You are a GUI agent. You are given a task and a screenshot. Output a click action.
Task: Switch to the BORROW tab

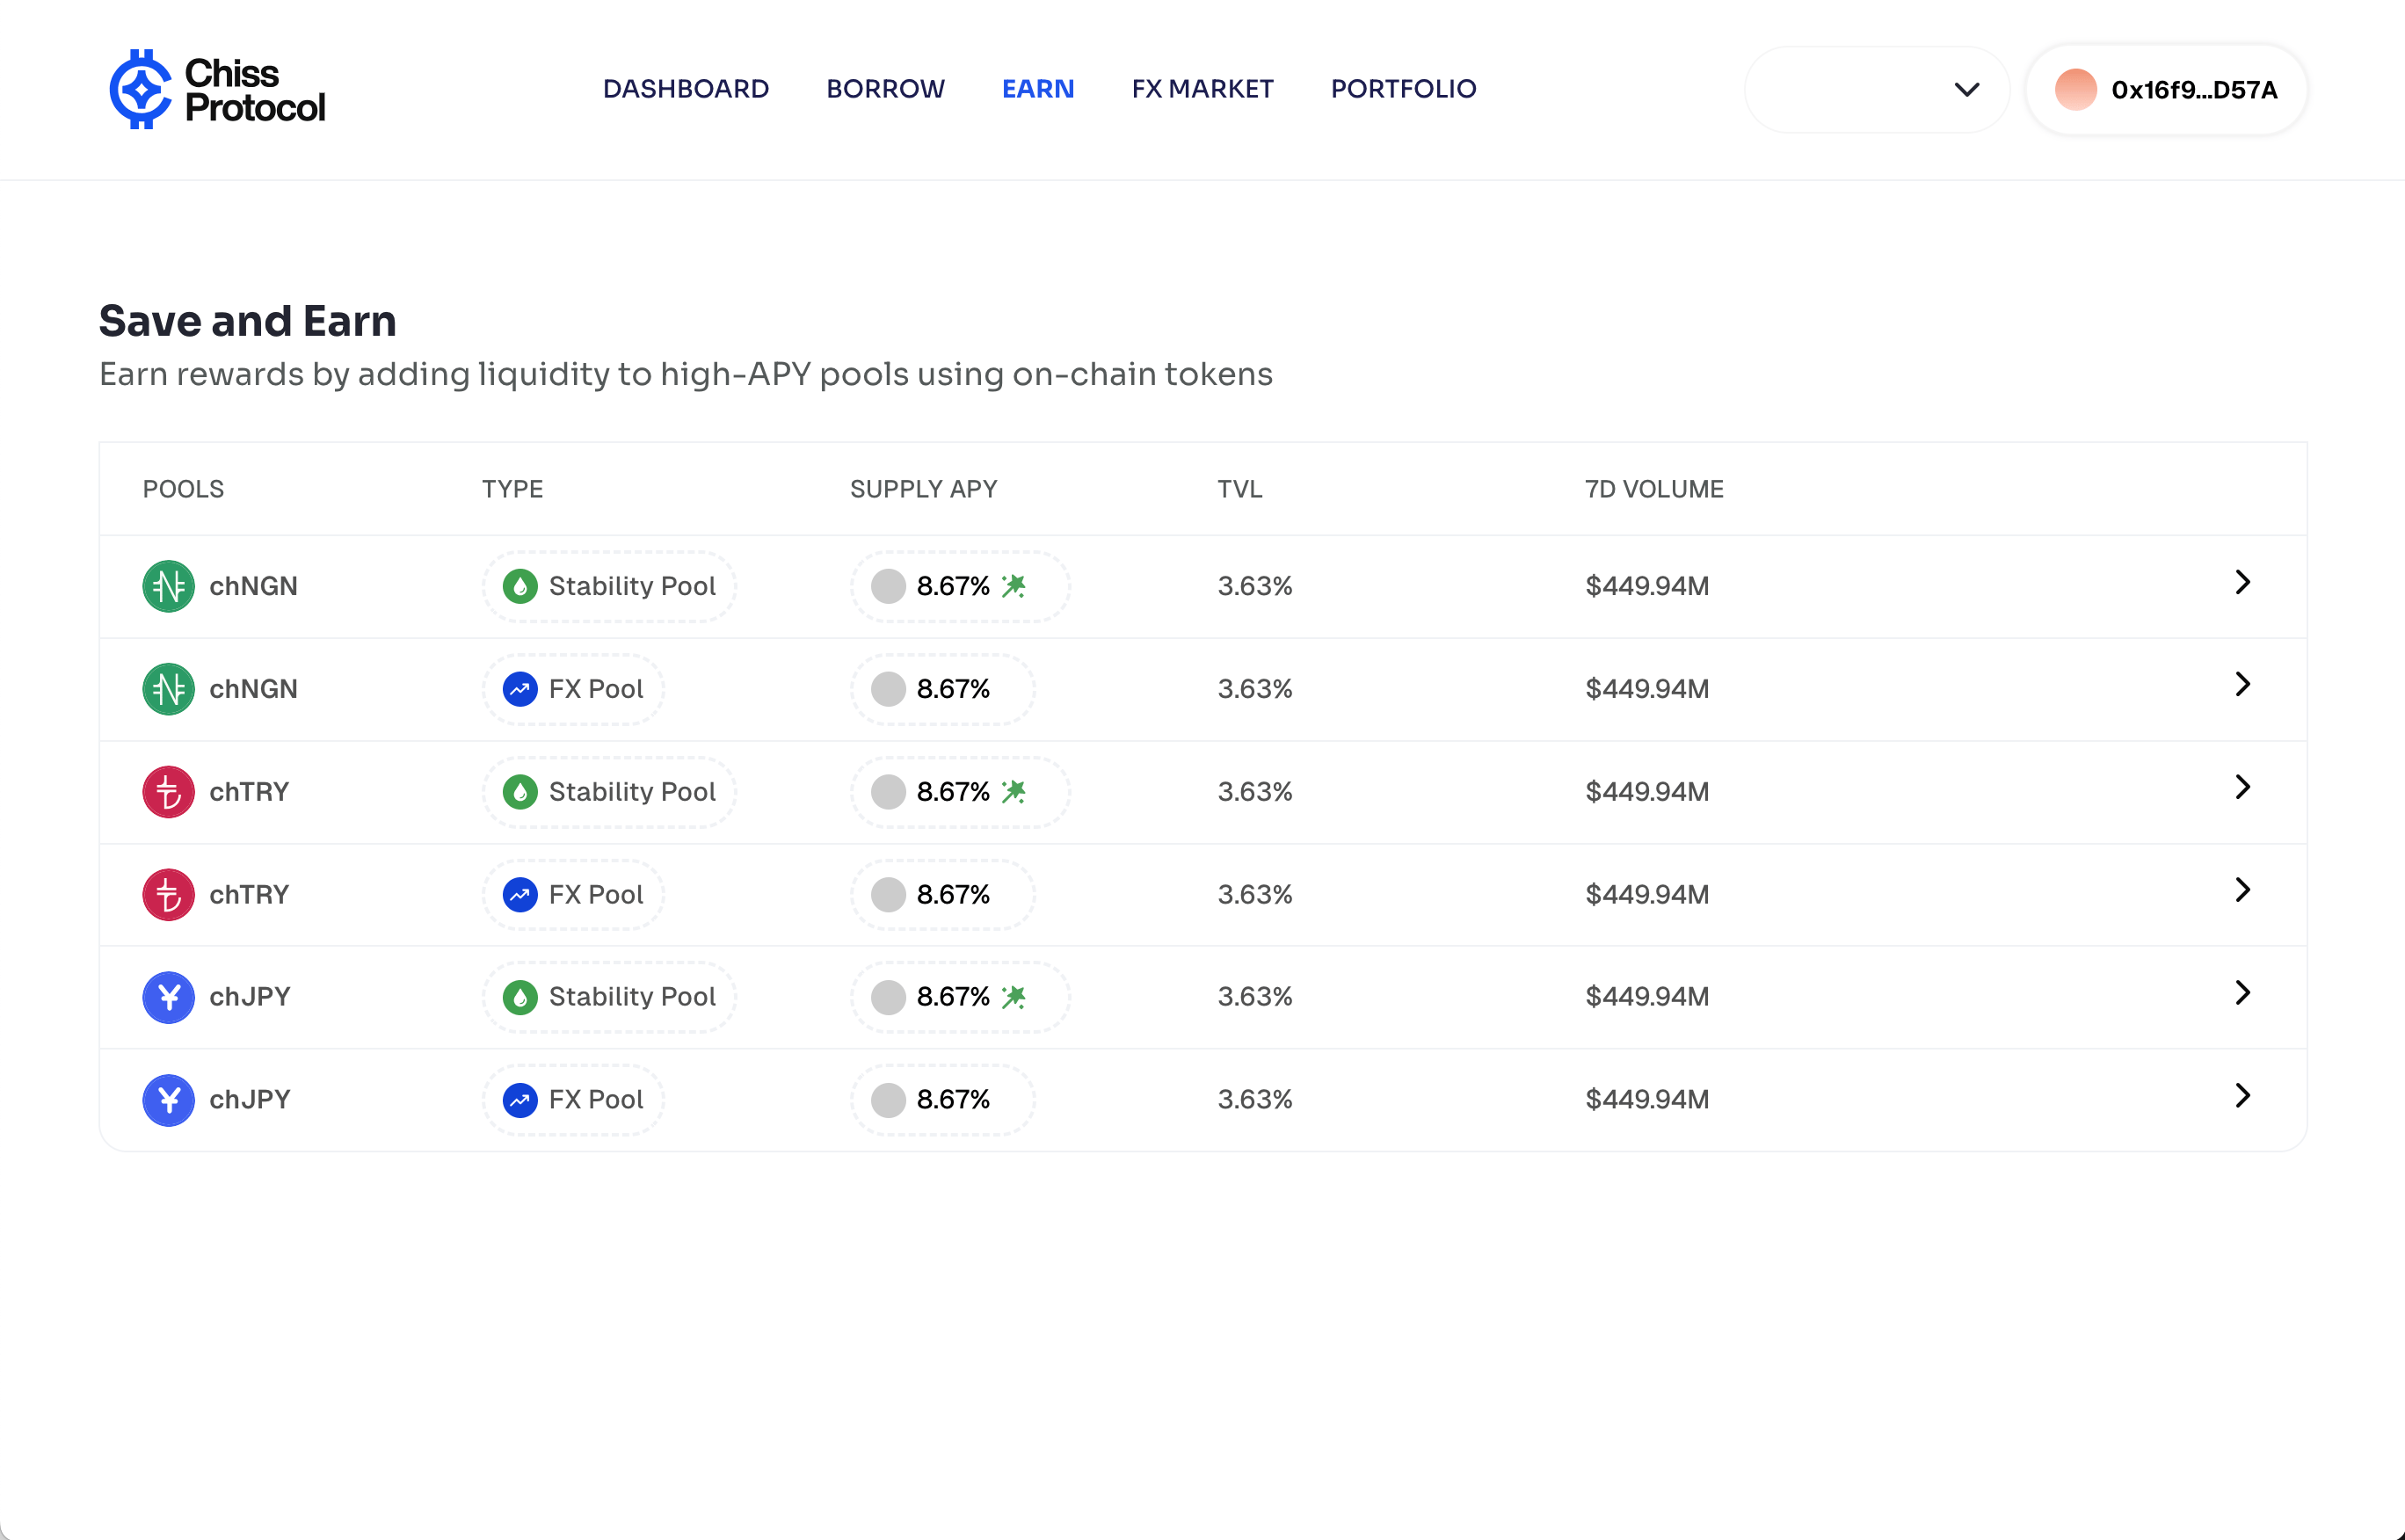click(x=885, y=89)
